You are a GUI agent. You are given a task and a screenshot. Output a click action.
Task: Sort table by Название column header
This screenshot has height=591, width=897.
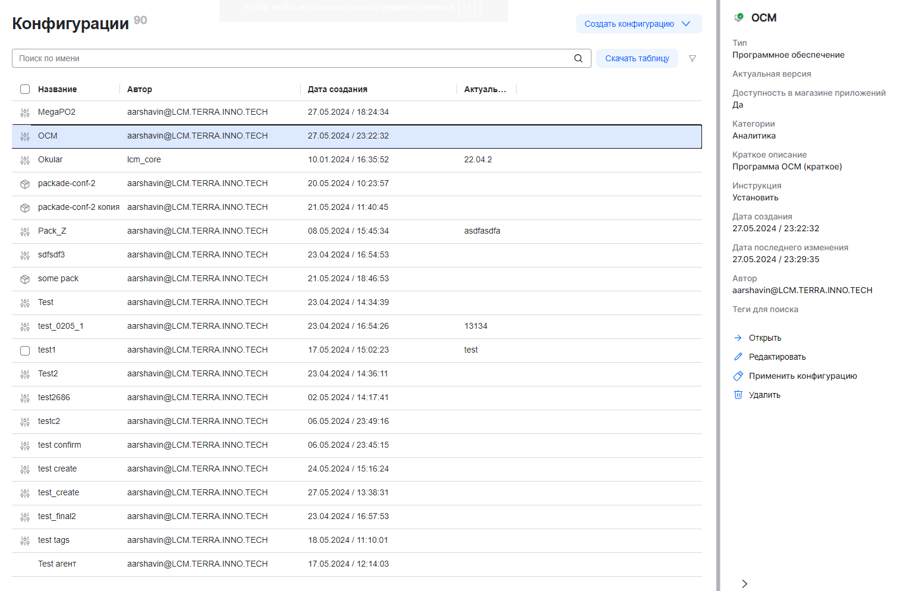[57, 89]
